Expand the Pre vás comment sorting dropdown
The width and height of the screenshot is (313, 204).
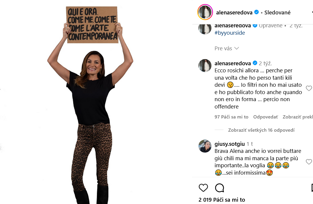tap(227, 48)
